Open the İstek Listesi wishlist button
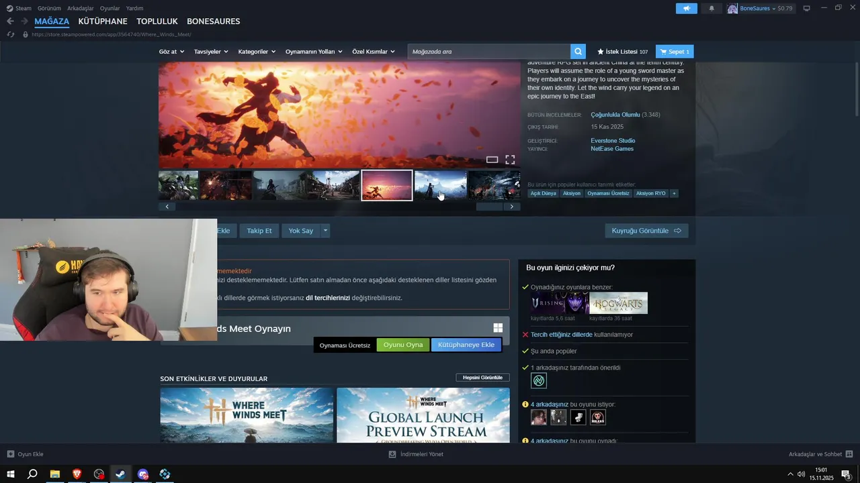Screen dimensions: 860x483 tap(622, 52)
